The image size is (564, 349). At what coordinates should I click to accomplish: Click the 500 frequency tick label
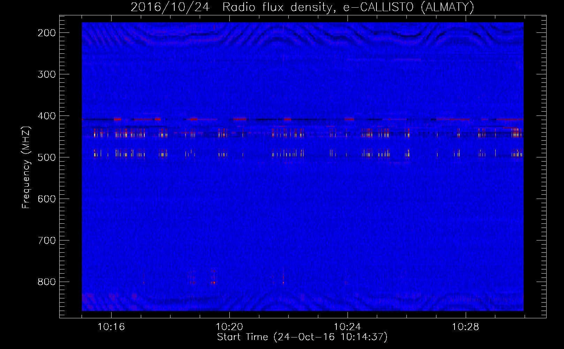tap(47, 157)
